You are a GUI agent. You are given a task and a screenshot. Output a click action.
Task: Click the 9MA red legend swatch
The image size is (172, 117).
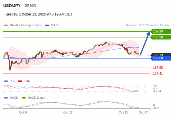[x=20, y=81]
